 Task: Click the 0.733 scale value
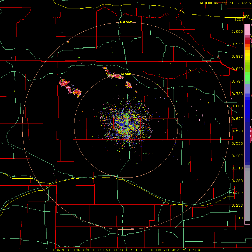point(237,94)
